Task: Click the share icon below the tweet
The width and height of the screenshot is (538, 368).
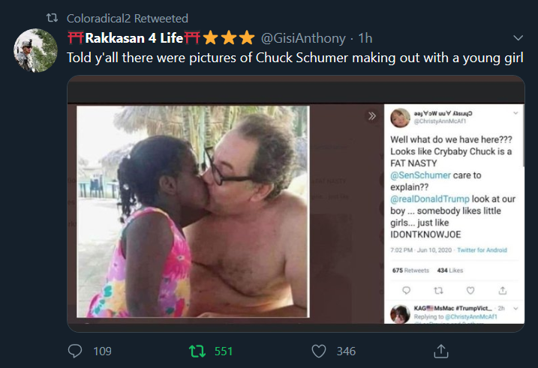Action: [x=441, y=351]
